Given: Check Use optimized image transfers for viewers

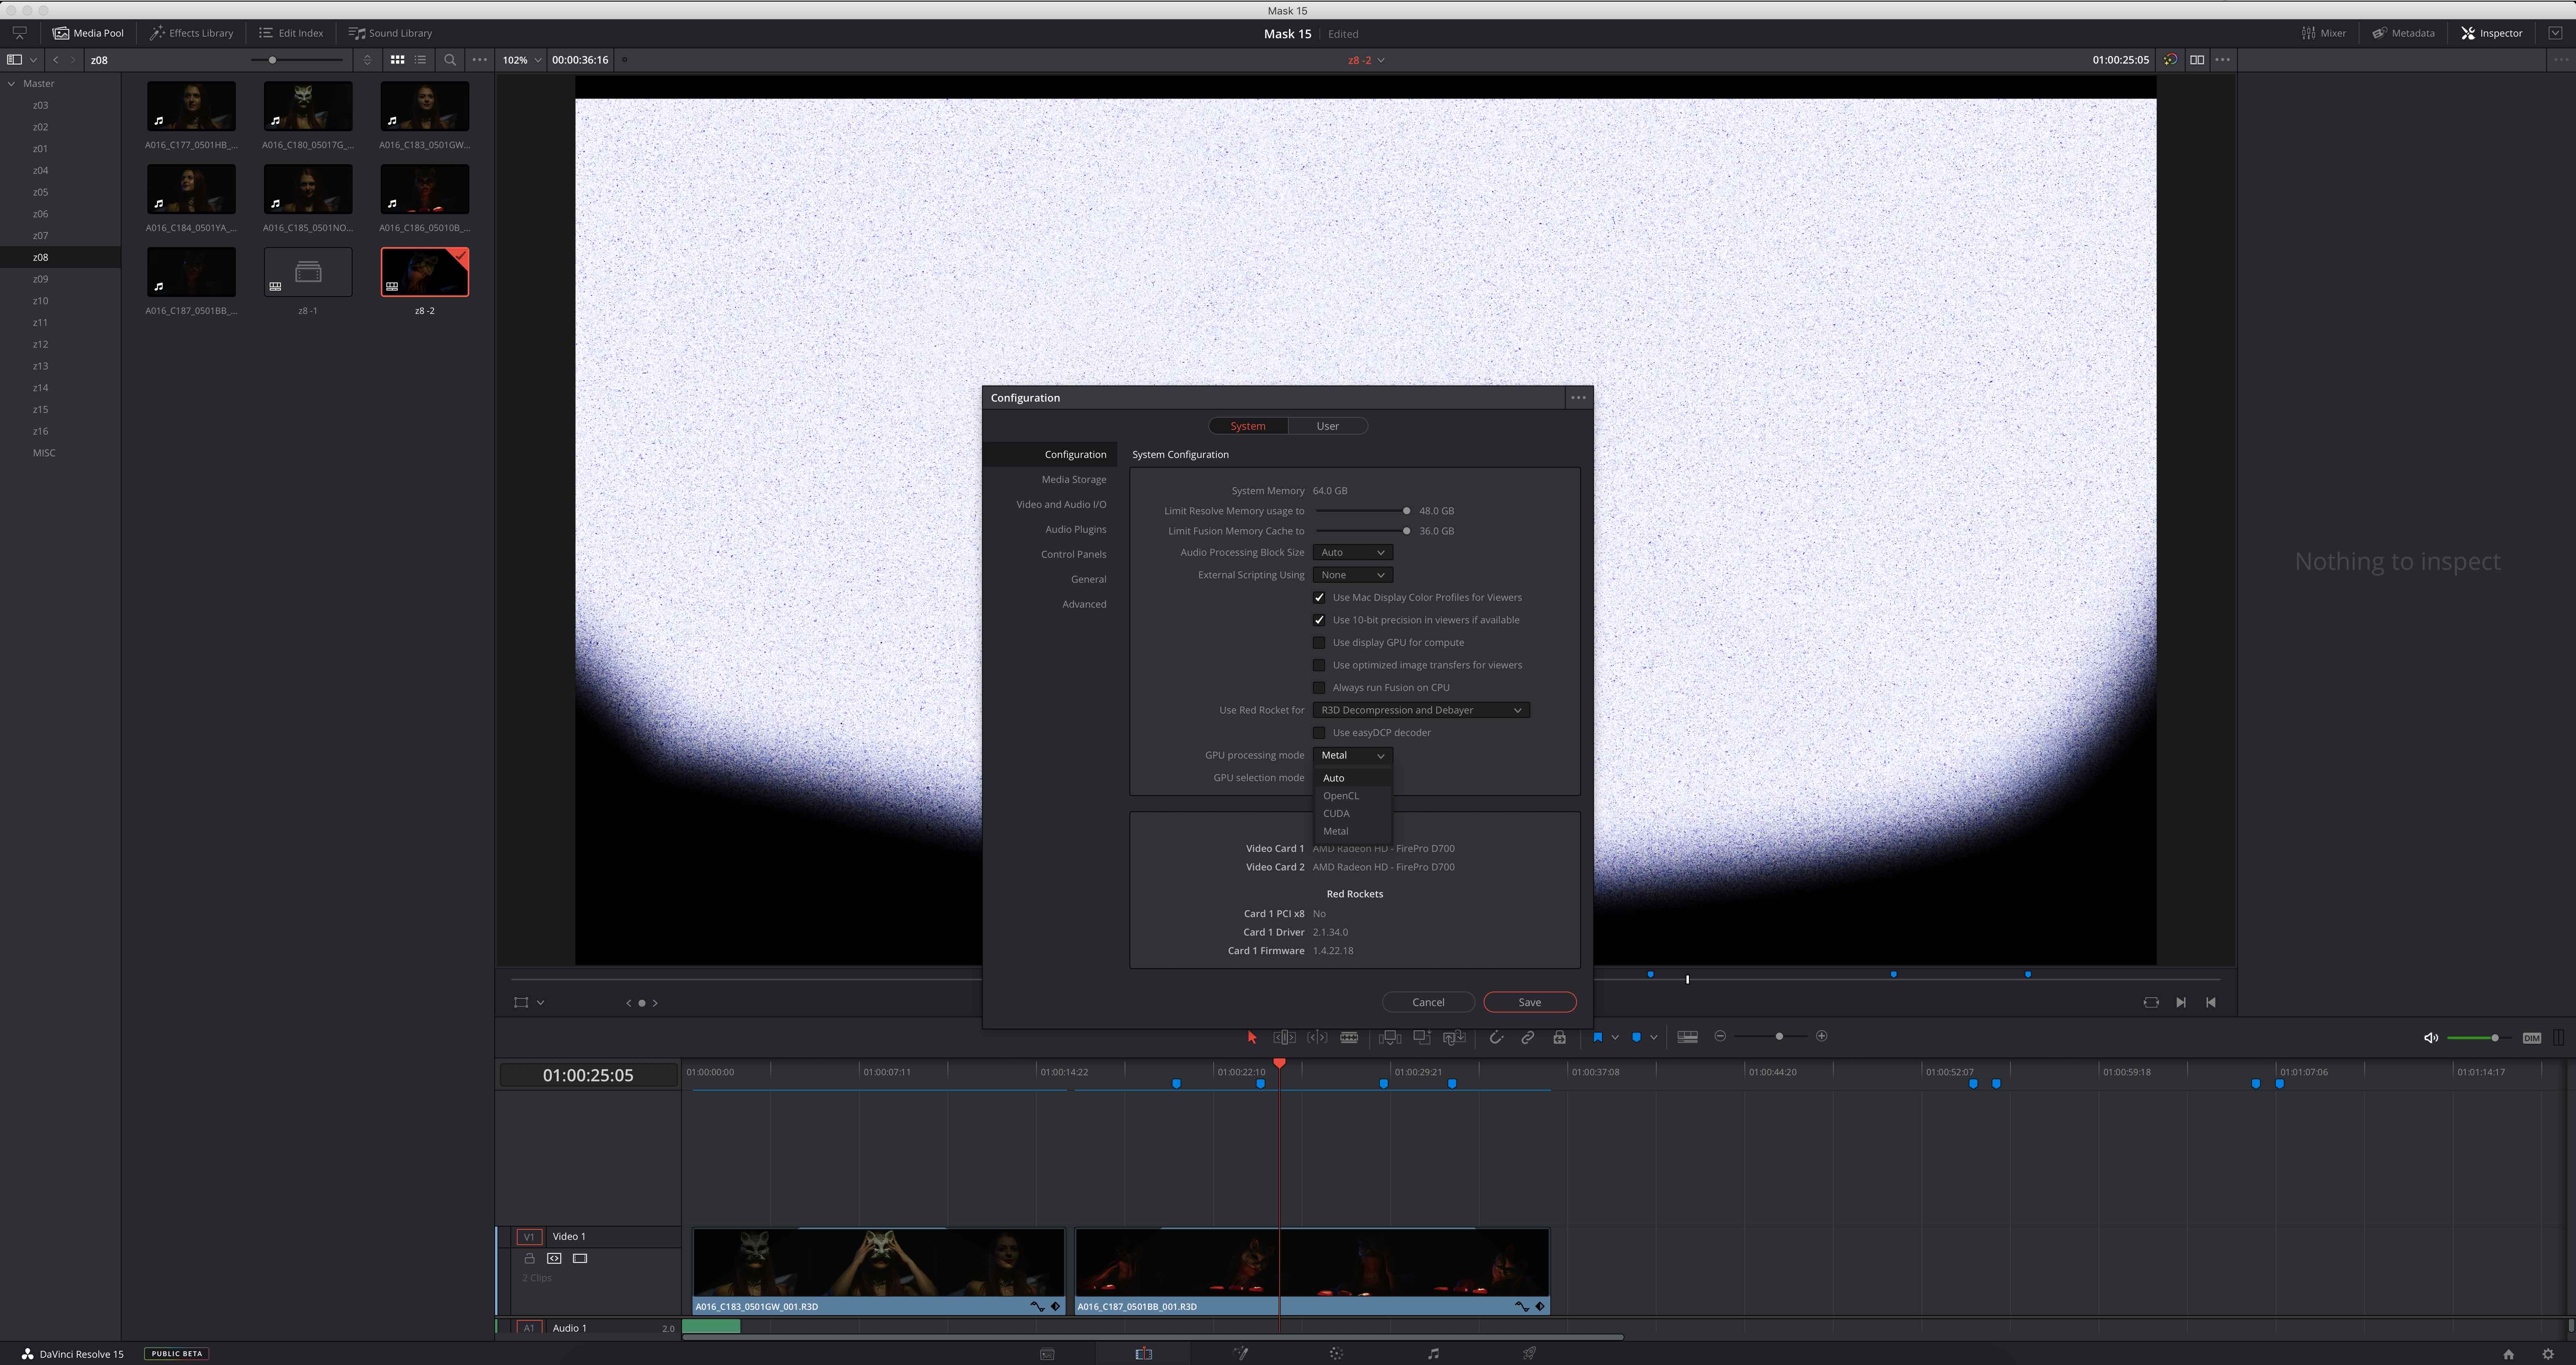Looking at the screenshot, I should pos(1319,665).
